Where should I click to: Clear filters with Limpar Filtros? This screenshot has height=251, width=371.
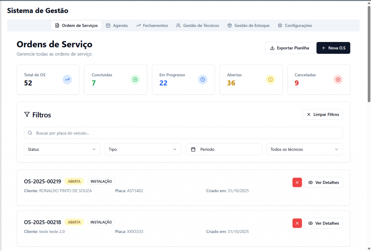[322, 115]
